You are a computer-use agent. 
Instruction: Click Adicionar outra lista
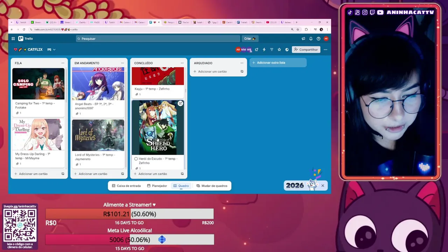coord(278,63)
